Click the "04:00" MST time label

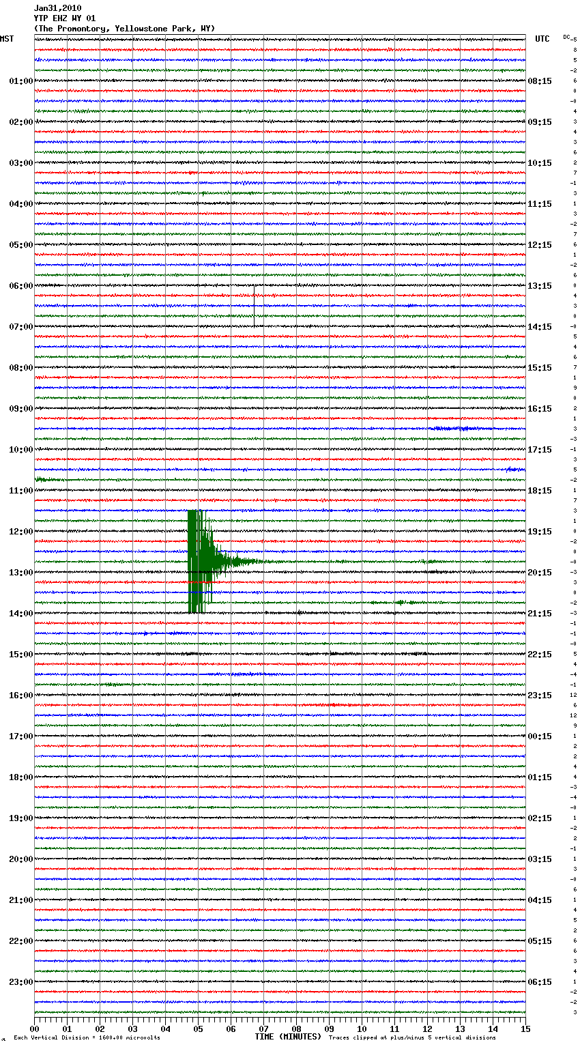click(21, 204)
